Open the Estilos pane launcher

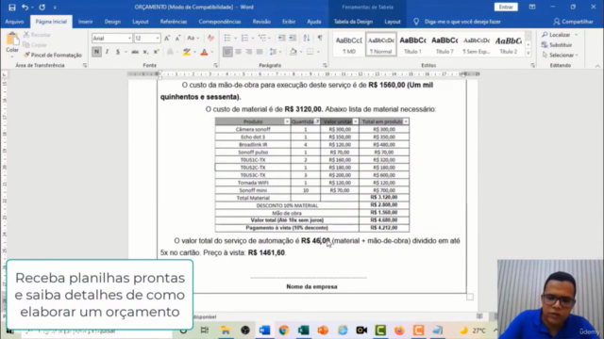tap(532, 66)
